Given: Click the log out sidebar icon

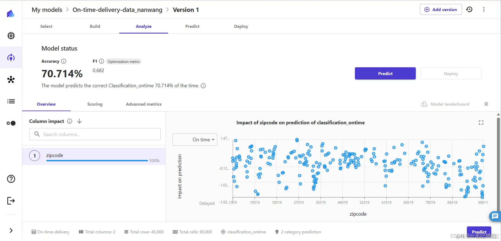Looking at the screenshot, I should point(11,201).
